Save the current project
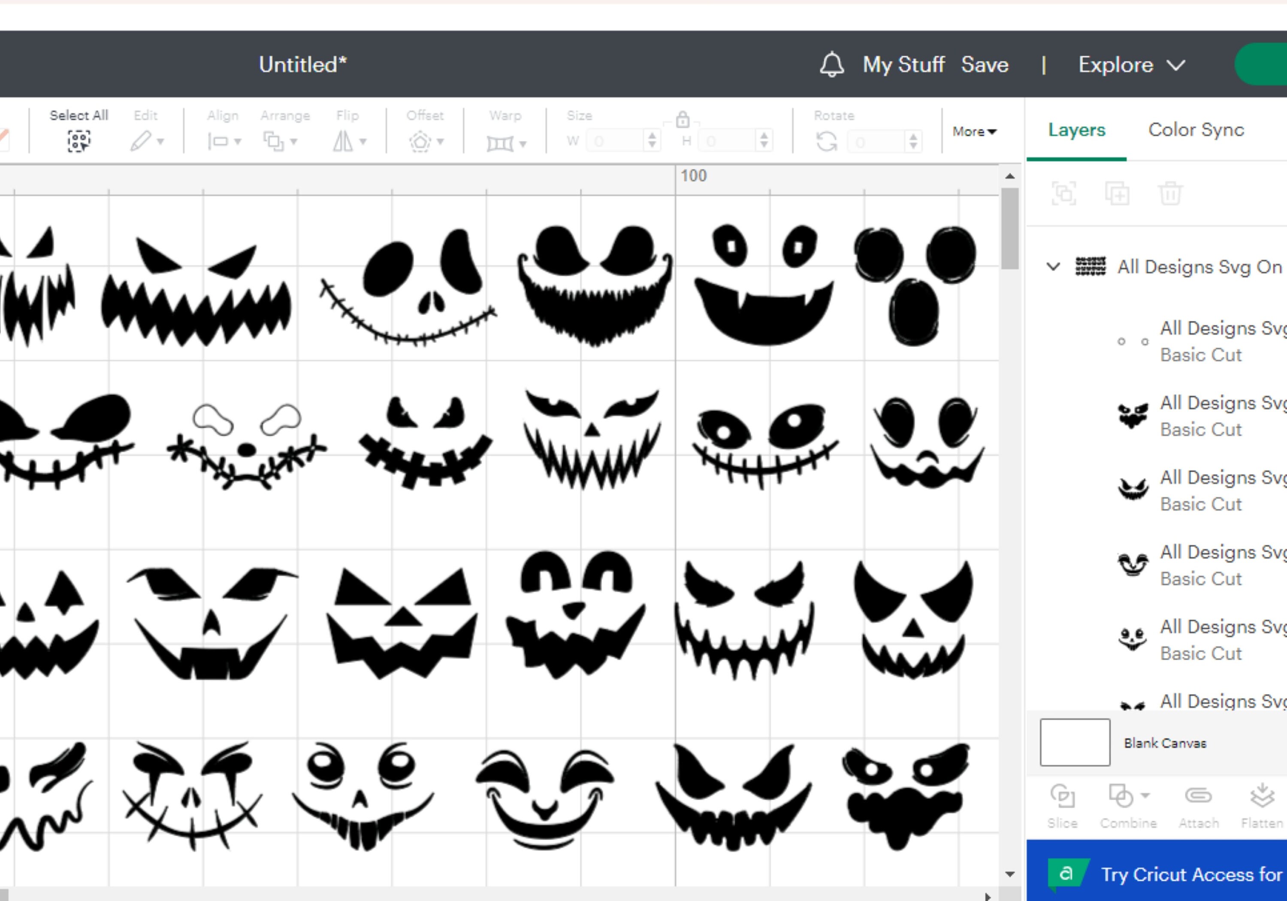 tap(985, 64)
